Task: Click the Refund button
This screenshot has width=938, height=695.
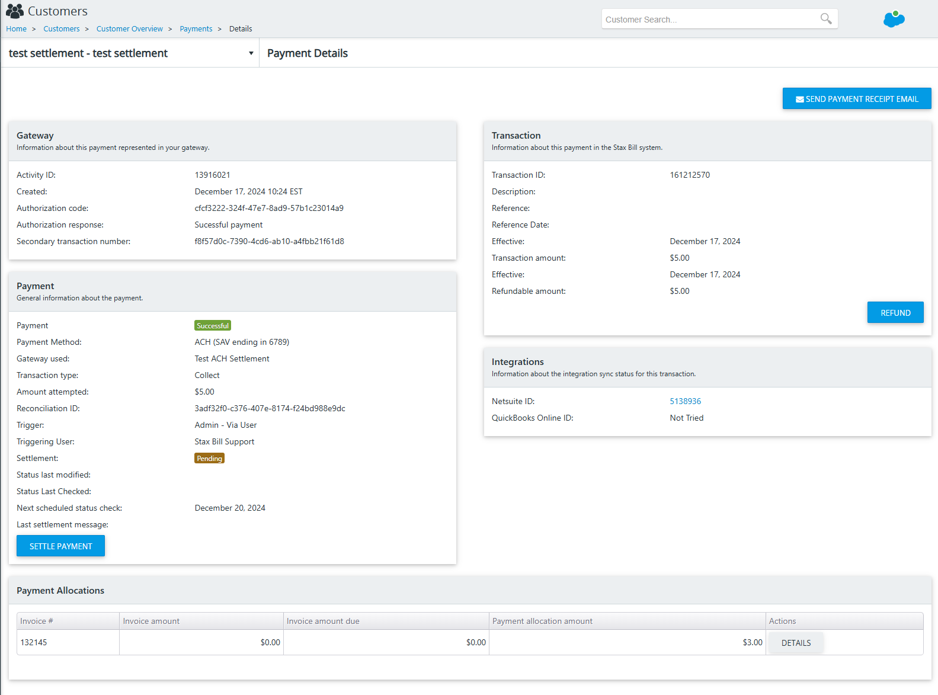Action: click(x=895, y=313)
